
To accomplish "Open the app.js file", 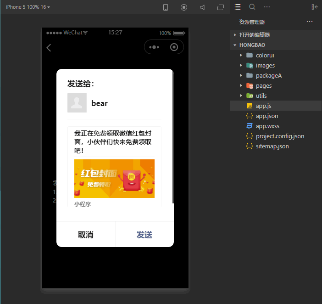I will point(276,106).
